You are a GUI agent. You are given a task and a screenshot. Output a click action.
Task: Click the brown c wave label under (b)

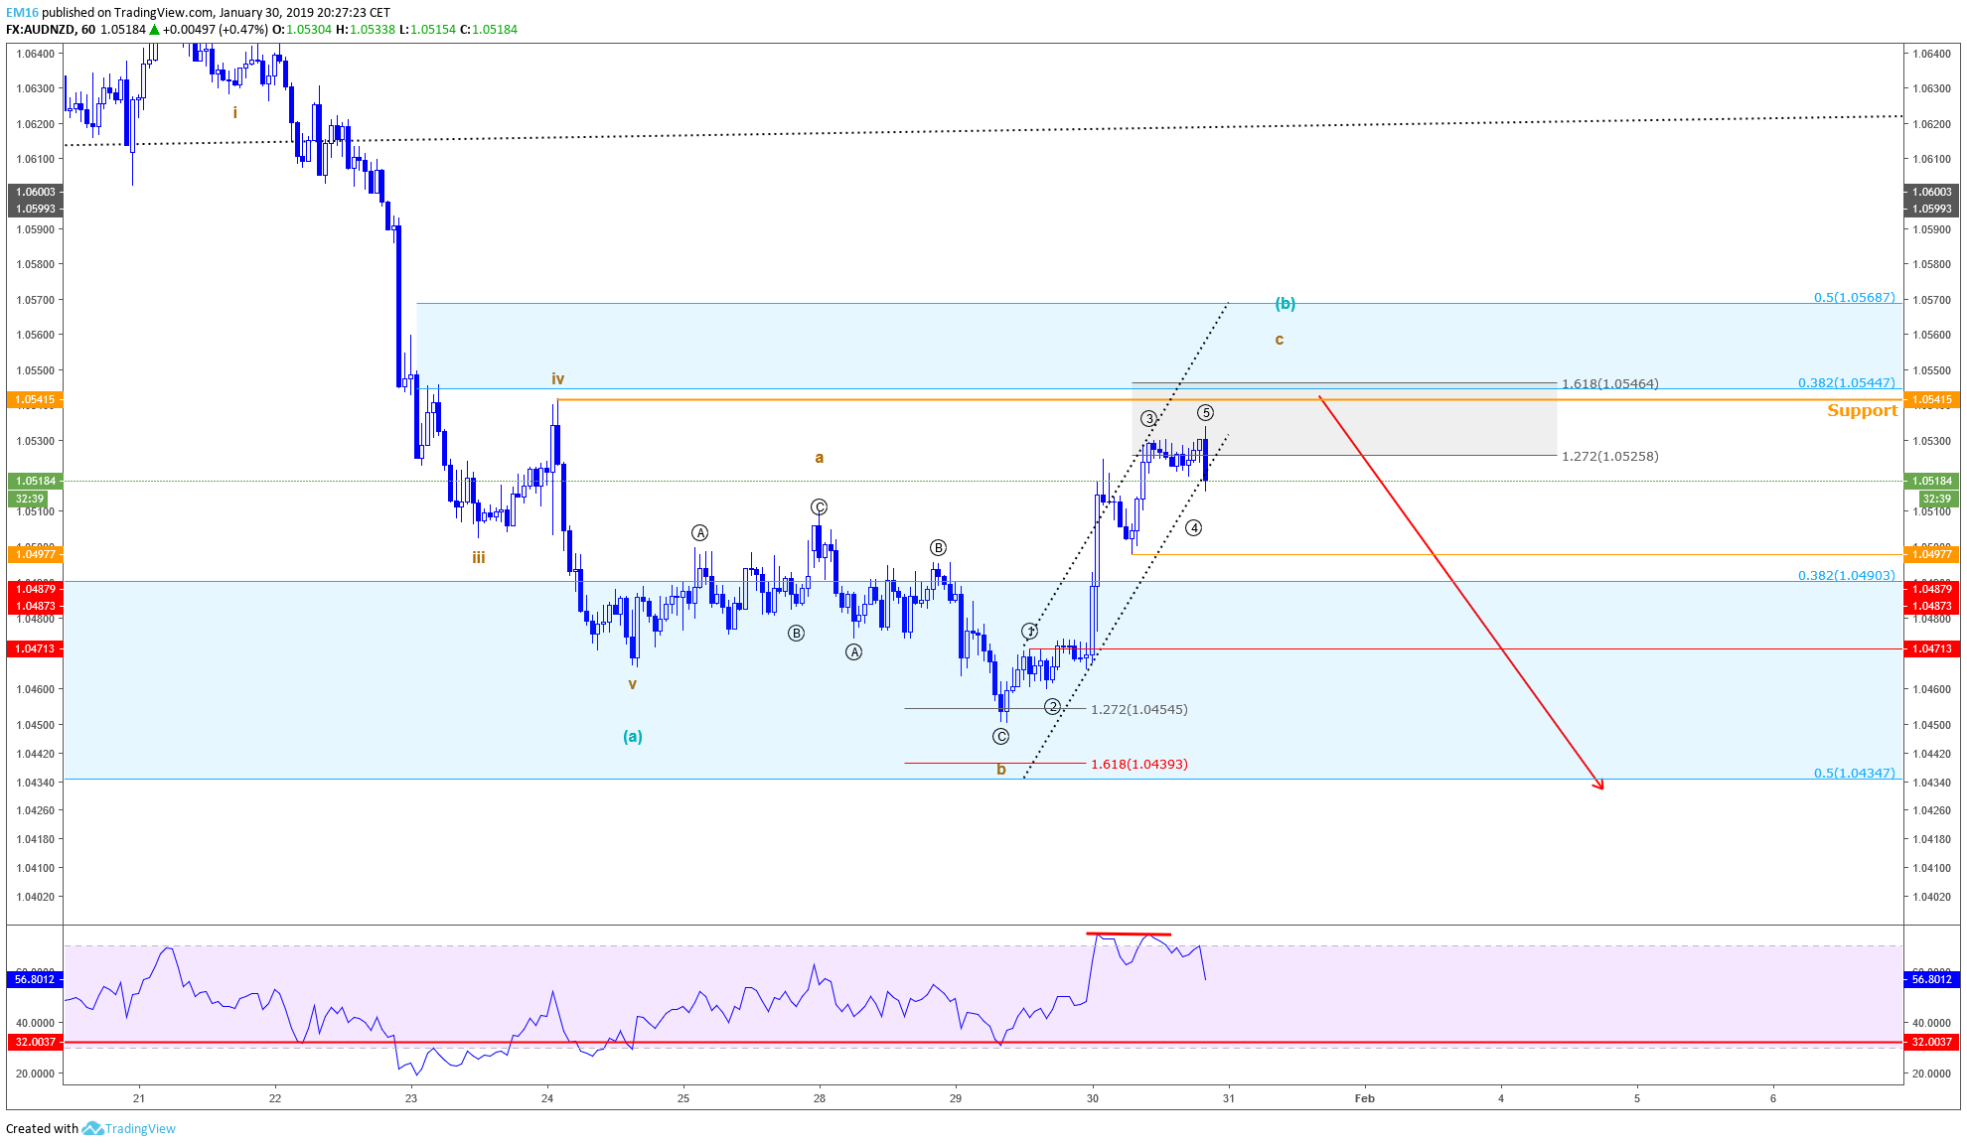coord(1280,340)
